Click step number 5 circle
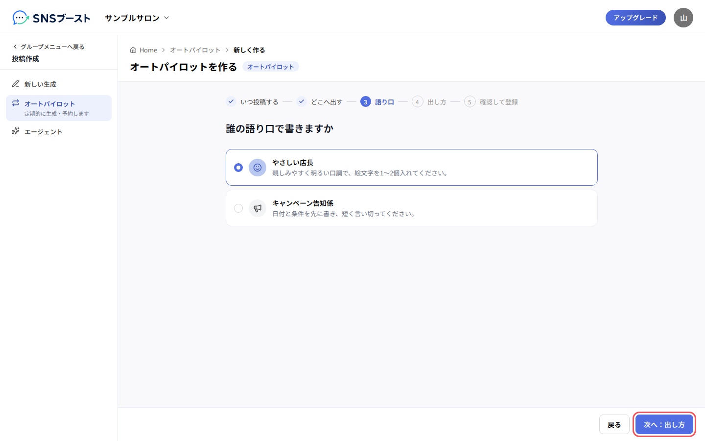 pos(470,101)
